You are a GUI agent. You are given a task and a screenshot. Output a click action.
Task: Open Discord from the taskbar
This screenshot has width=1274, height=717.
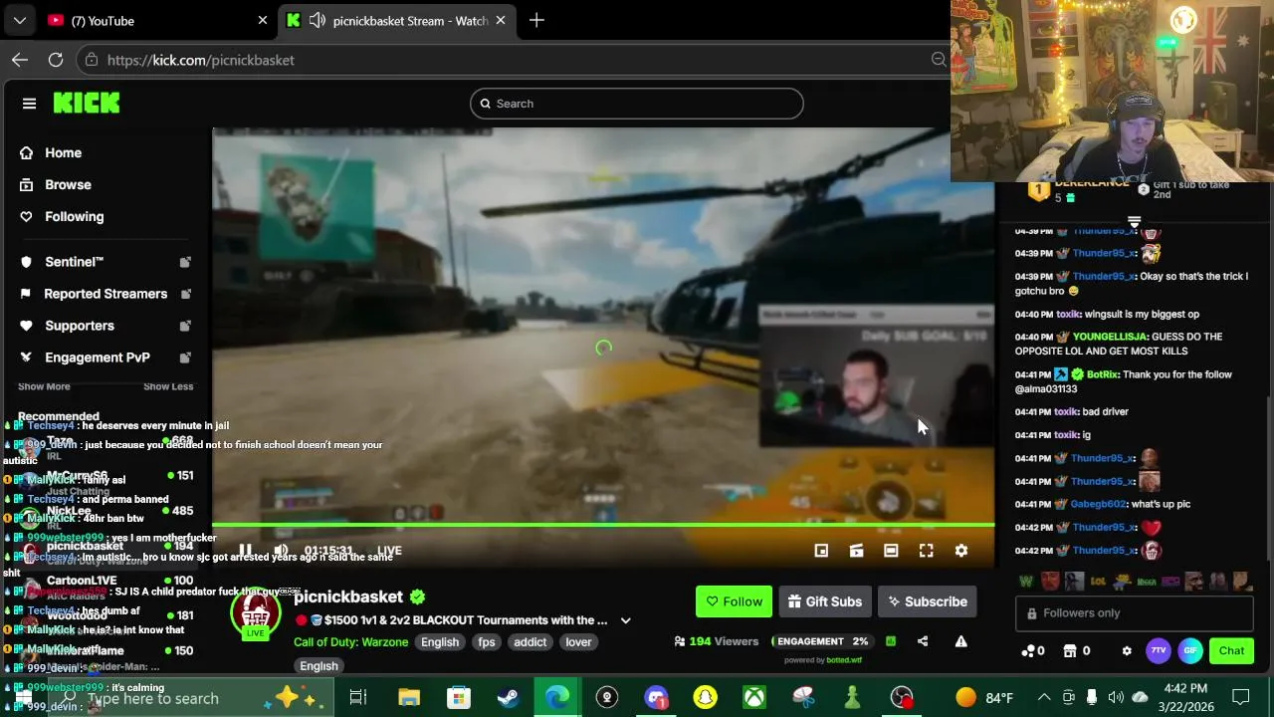[656, 698]
